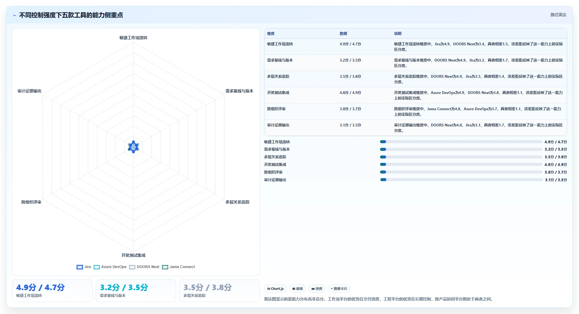The image size is (579, 314).
Task: Toggle the DOORS Next legend swatch
Action: (132, 267)
